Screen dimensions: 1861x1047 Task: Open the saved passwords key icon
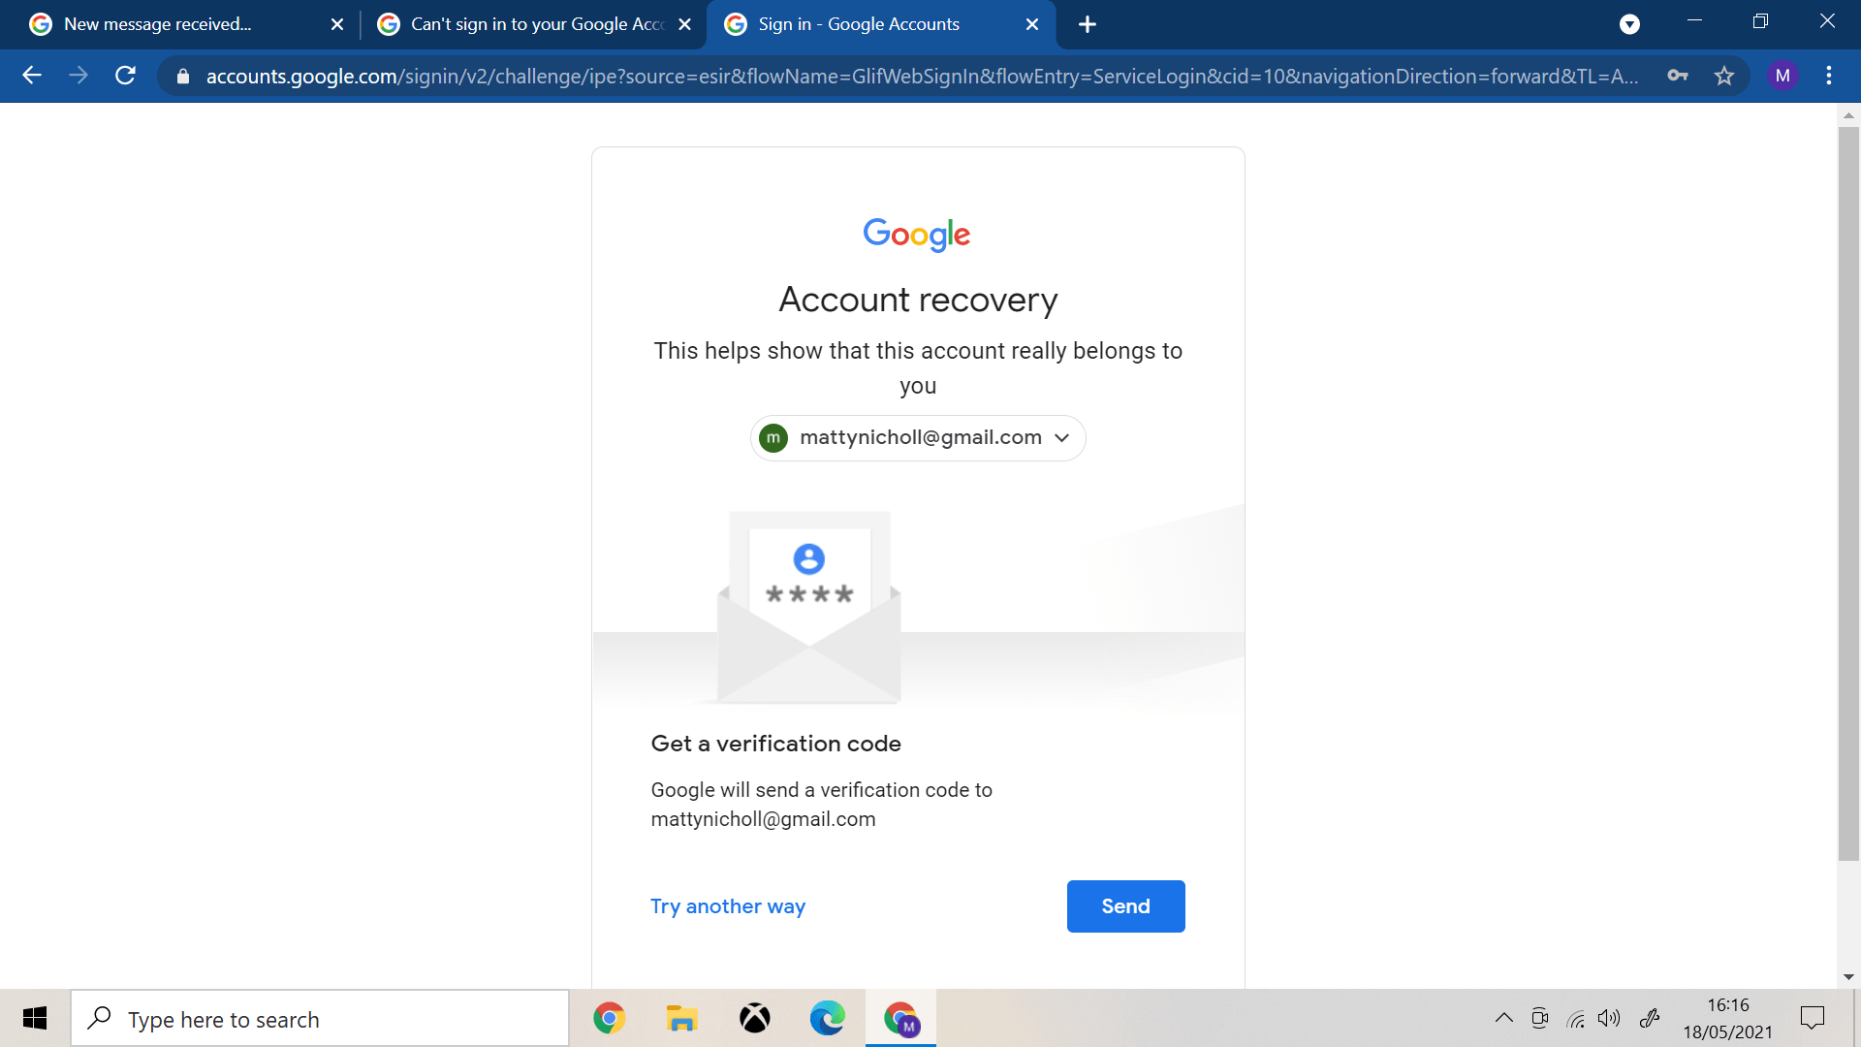(1678, 76)
